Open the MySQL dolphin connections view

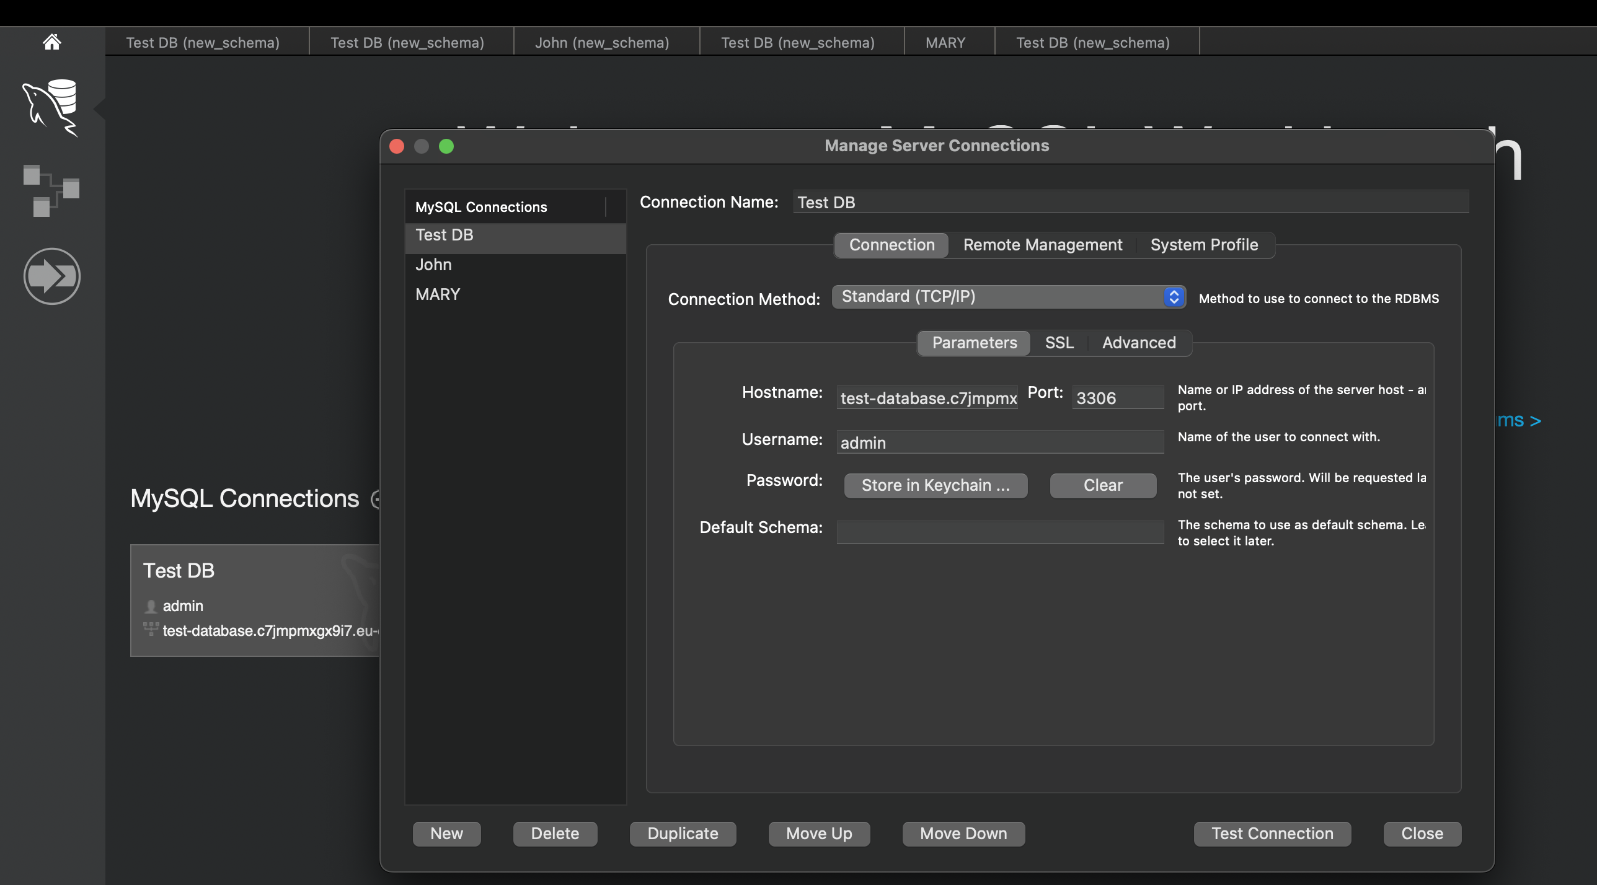point(51,107)
